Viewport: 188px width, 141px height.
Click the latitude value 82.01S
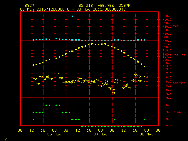click(86, 6)
